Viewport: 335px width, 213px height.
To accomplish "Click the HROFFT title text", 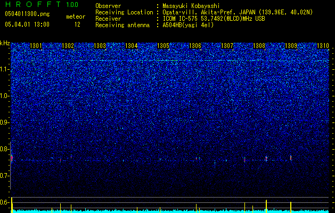I will 33,4.
